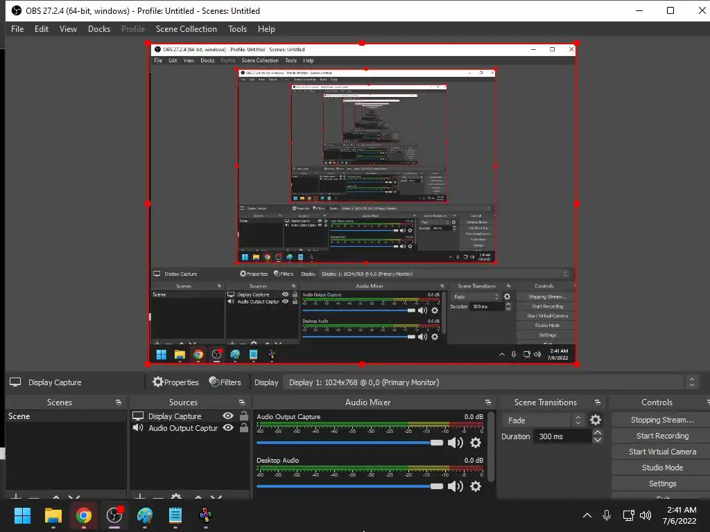Click the Display Capture monitor icon in toolbar
The image size is (710, 532).
pyautogui.click(x=15, y=382)
